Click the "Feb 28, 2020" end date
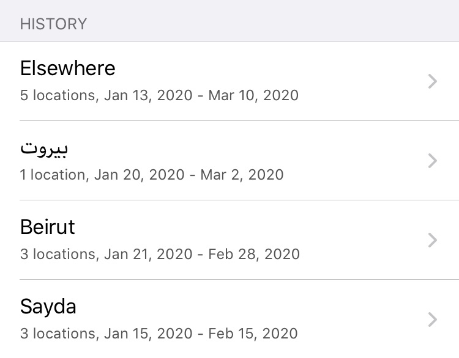The width and height of the screenshot is (459, 358). tap(254, 254)
